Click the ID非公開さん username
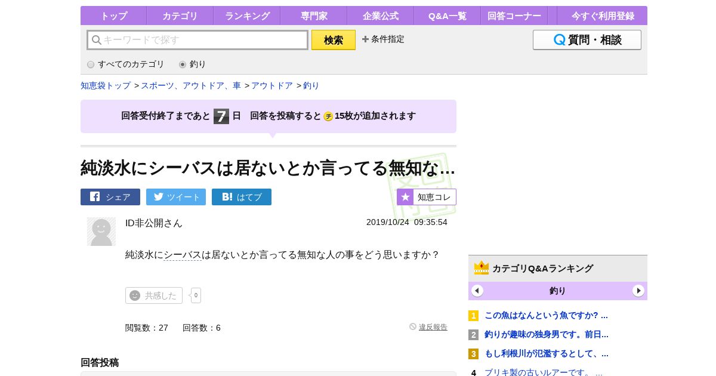Image resolution: width=716 pixels, height=376 pixels. click(154, 223)
